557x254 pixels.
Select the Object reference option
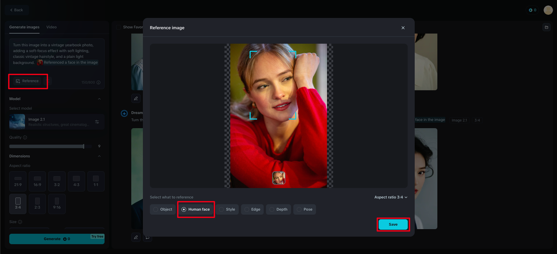pyautogui.click(x=163, y=209)
